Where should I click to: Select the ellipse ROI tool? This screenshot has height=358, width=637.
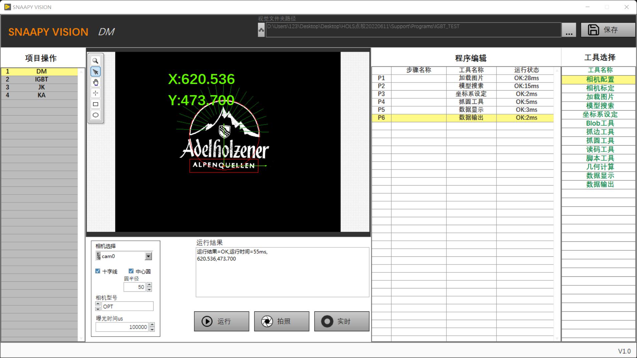95,115
